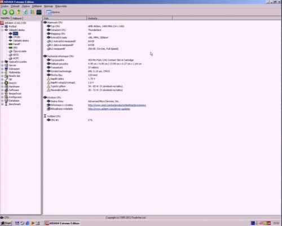
Task: Open the Oblíbené menu
Action: point(37,6)
